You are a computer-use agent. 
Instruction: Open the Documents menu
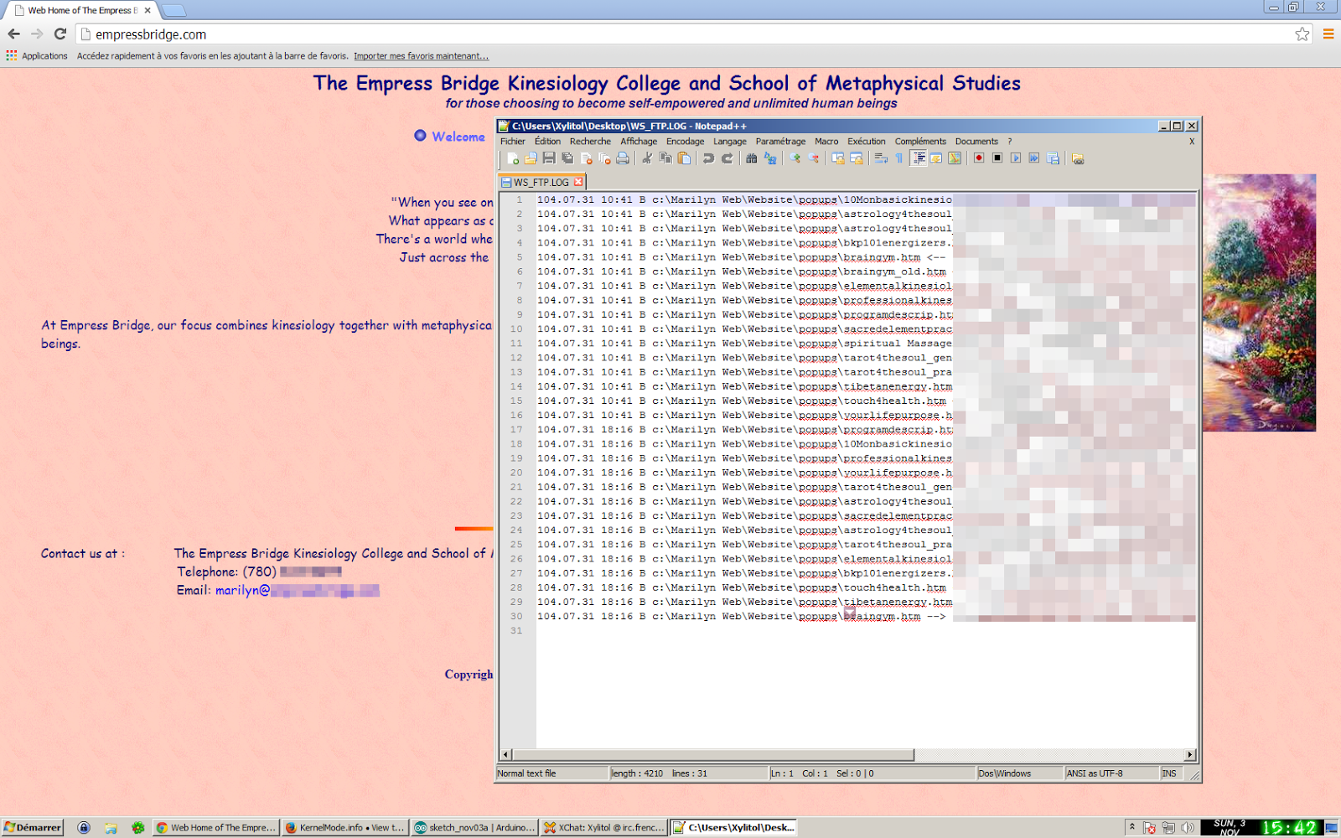(976, 142)
